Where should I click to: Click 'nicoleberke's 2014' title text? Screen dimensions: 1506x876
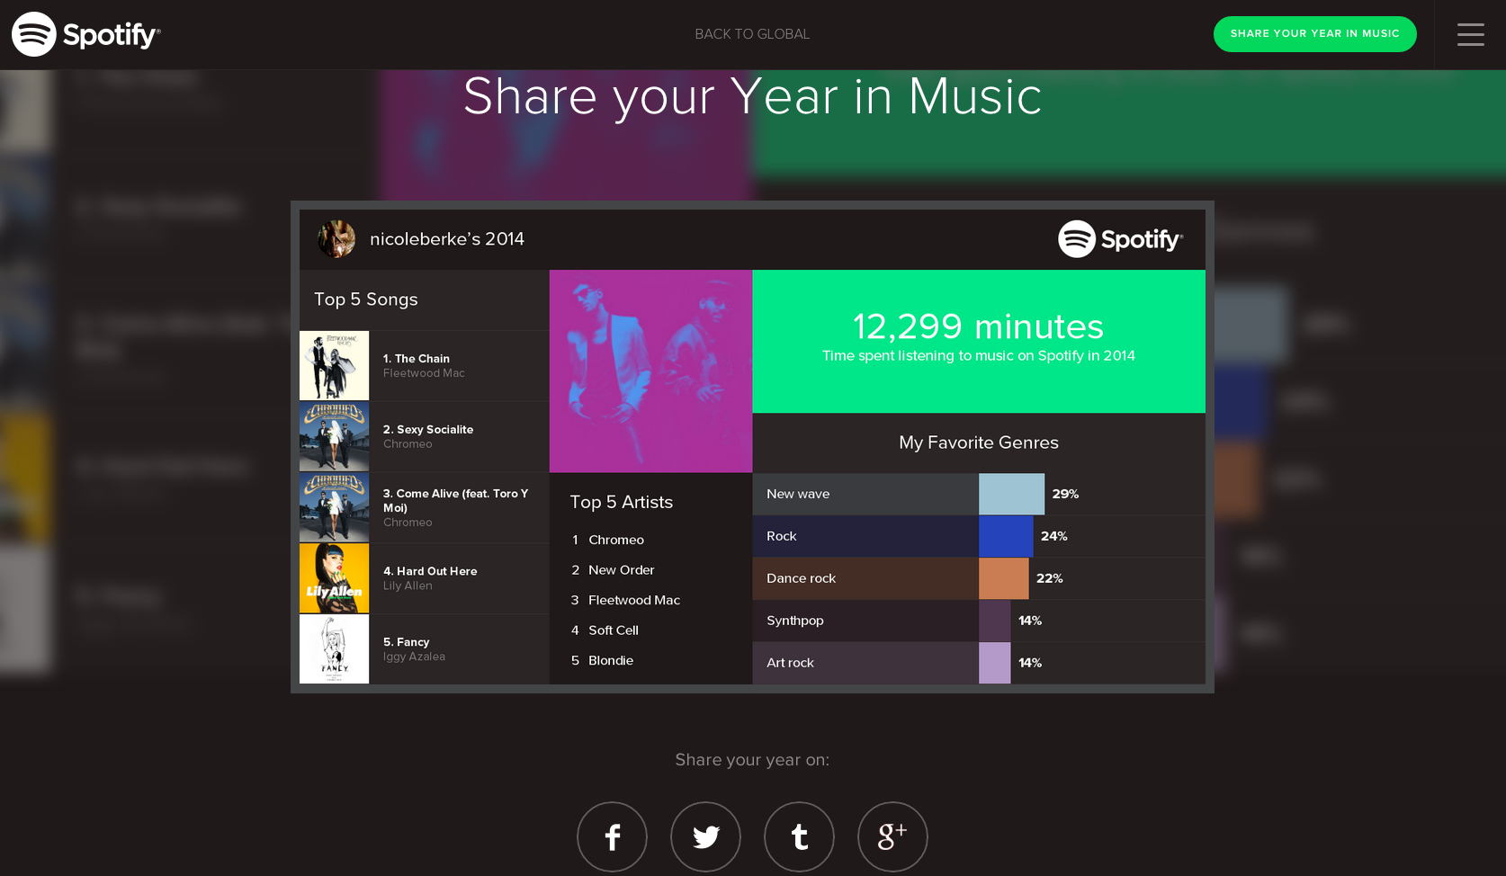[x=447, y=239]
